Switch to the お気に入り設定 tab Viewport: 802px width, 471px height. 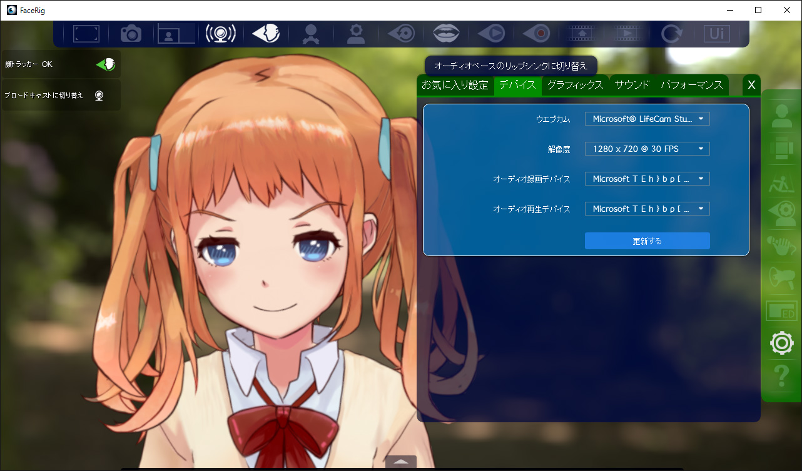pos(455,85)
